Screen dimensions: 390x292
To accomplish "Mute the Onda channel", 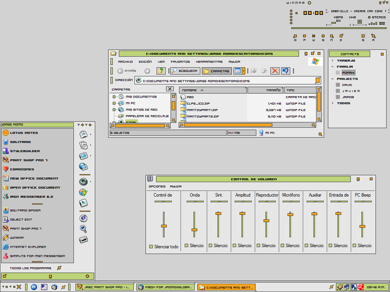I will click(186, 245).
